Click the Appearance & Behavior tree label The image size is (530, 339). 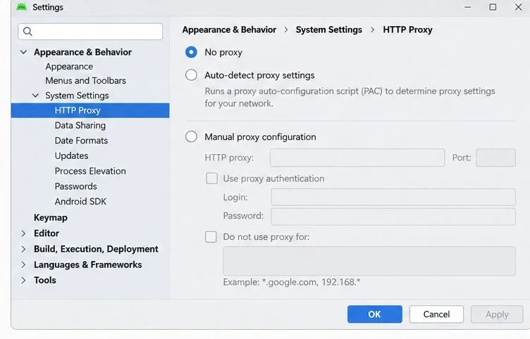pyautogui.click(x=83, y=52)
